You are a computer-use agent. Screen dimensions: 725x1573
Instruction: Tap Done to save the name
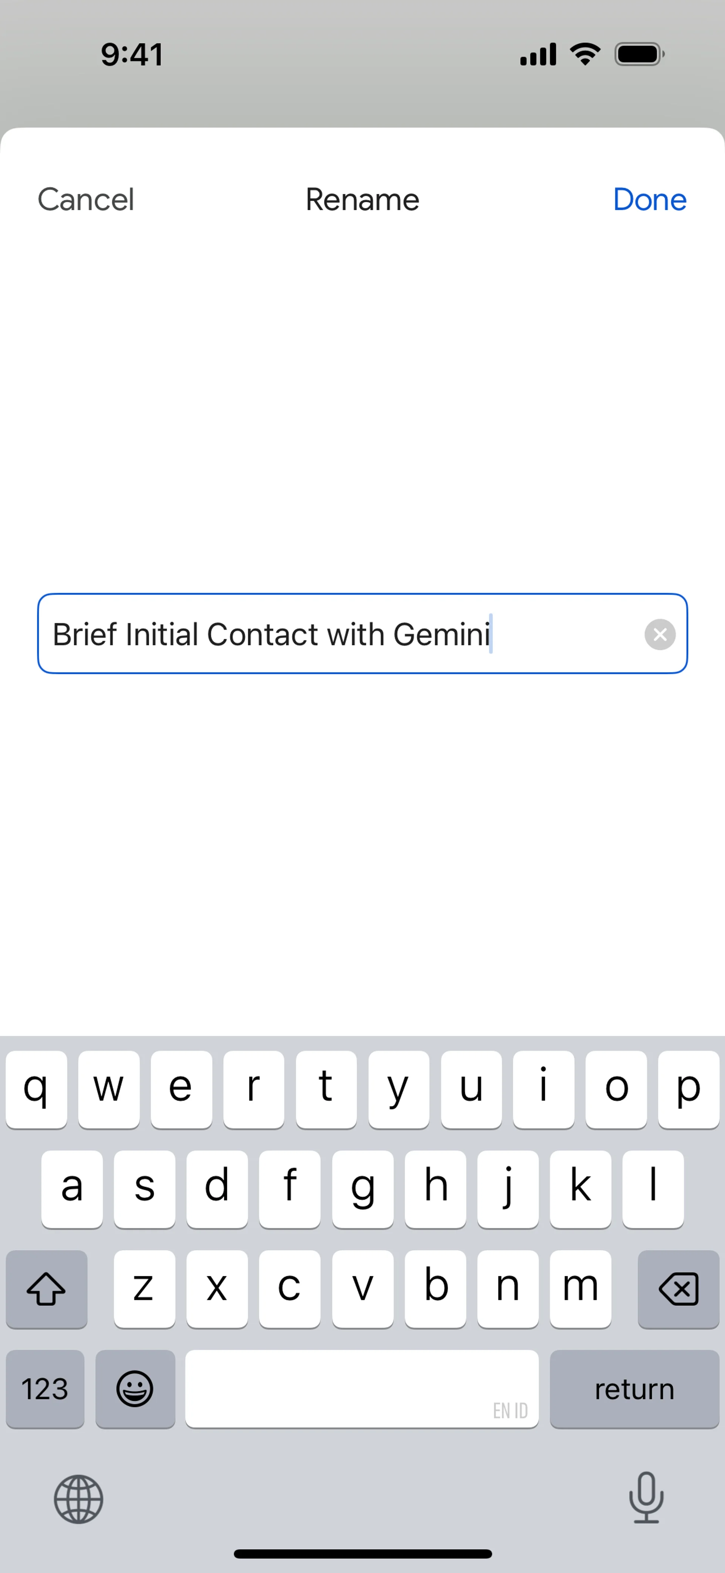click(x=649, y=200)
